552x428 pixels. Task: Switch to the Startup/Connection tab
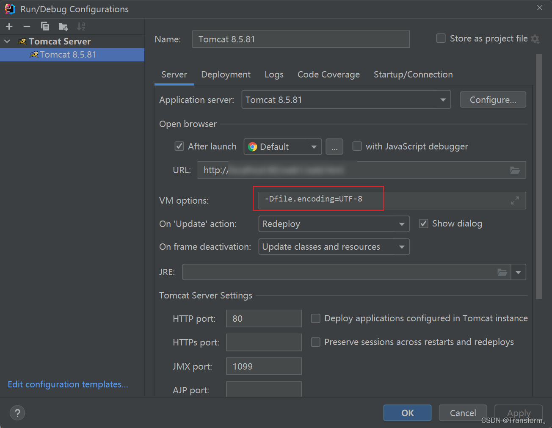(413, 75)
